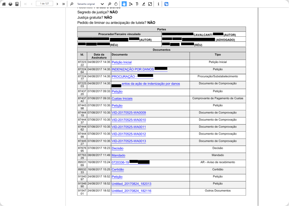Zoom in using the magnifier icon
The width and height of the screenshot is (289, 206).
click(x=110, y=4)
